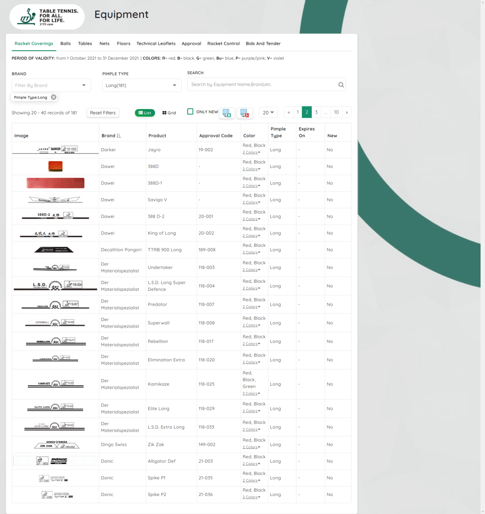Screen dimensions: 485x514
Task: Switch to Grid view
Action: point(169,113)
